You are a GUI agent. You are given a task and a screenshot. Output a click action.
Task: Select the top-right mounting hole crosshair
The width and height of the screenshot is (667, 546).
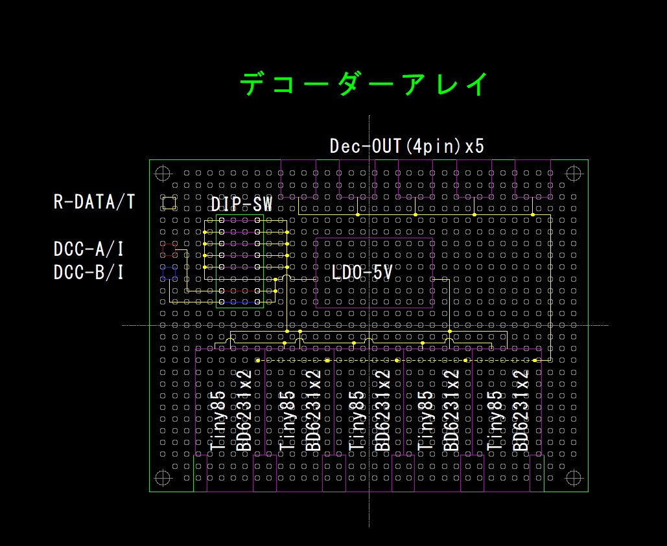pyautogui.click(x=574, y=174)
